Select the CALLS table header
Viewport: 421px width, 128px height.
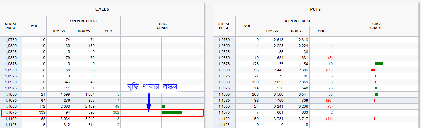[102, 10]
